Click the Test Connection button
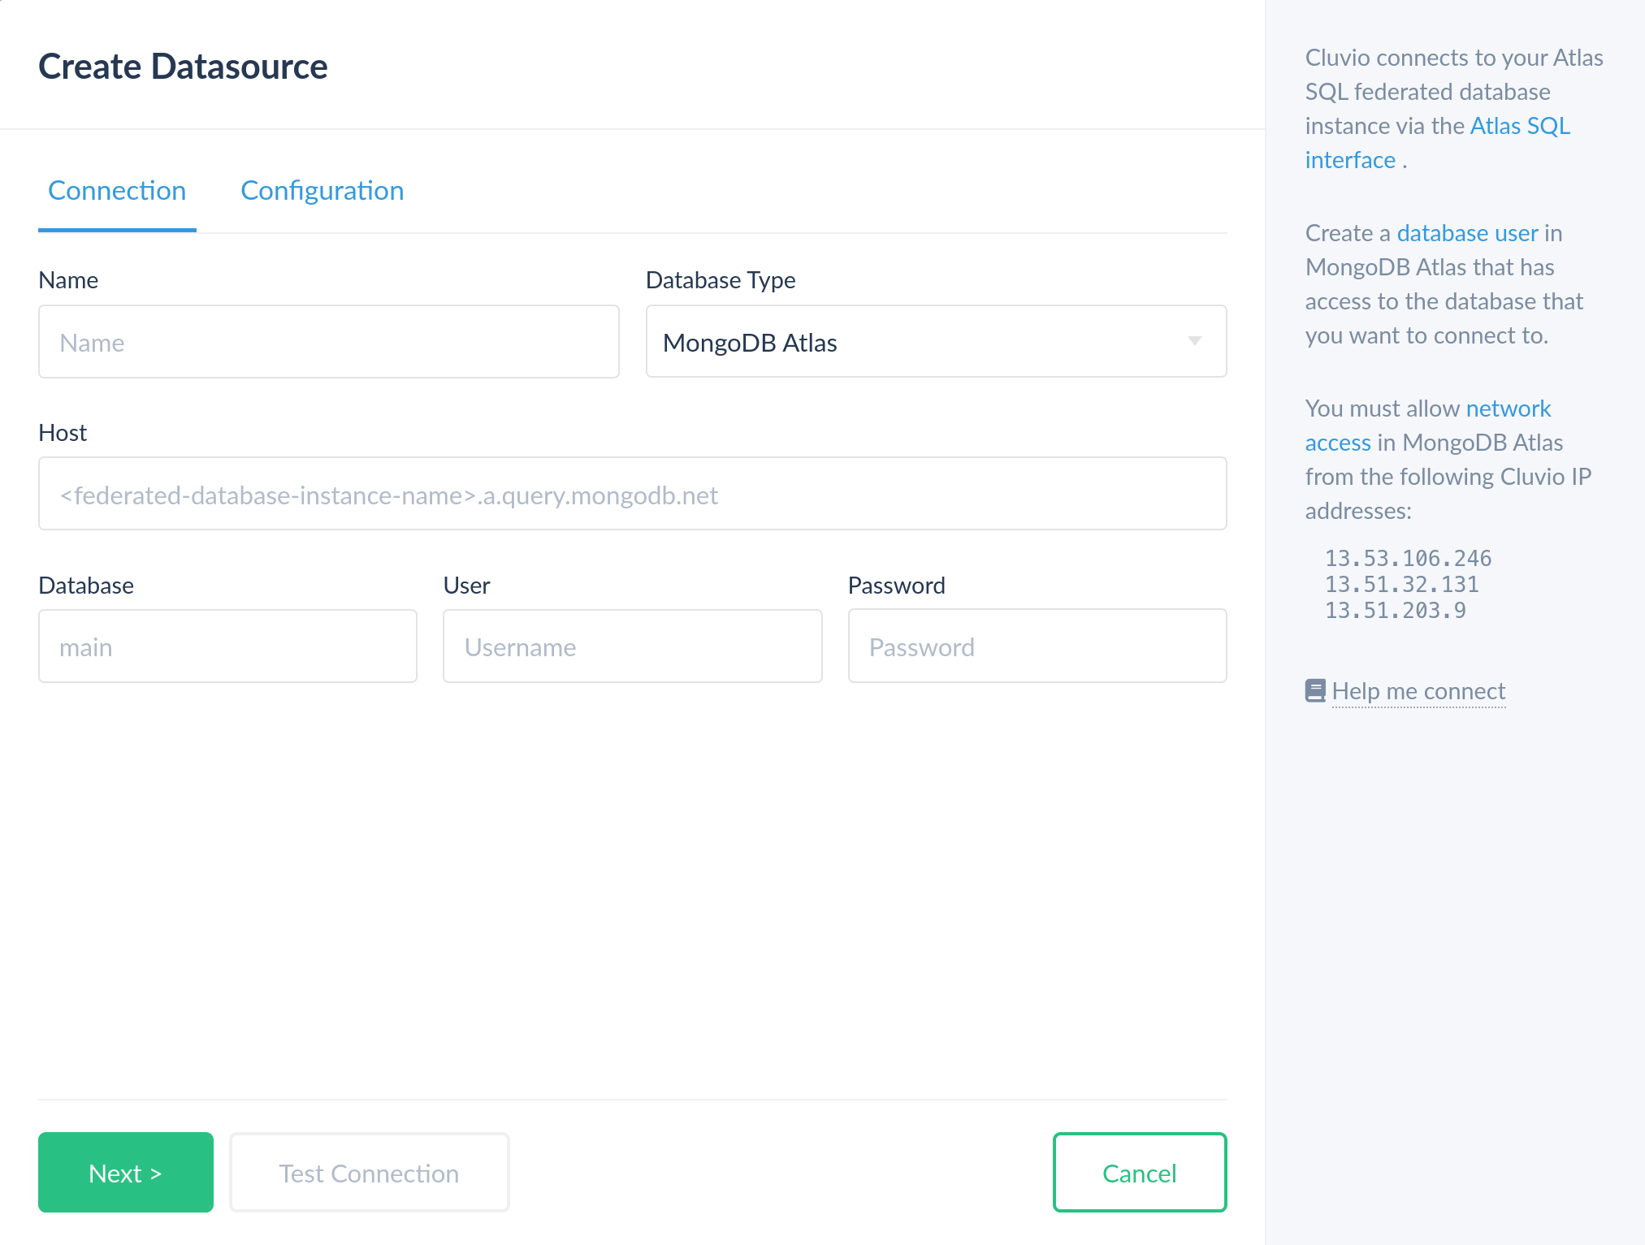This screenshot has width=1645, height=1245. 370,1173
